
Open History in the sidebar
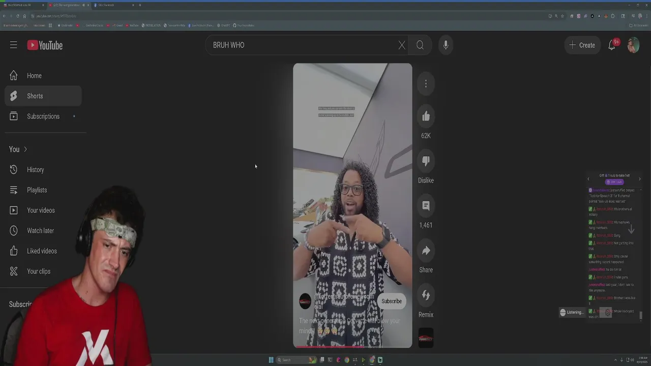coord(43,170)
